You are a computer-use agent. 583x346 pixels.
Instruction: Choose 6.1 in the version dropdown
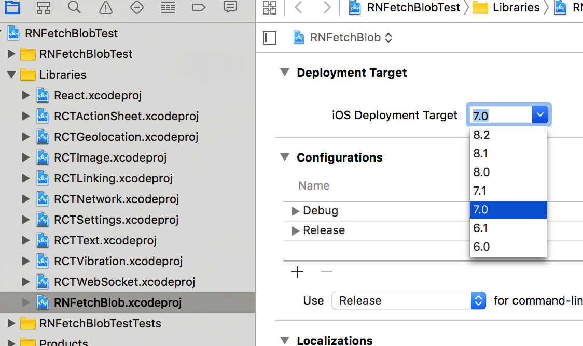(481, 228)
